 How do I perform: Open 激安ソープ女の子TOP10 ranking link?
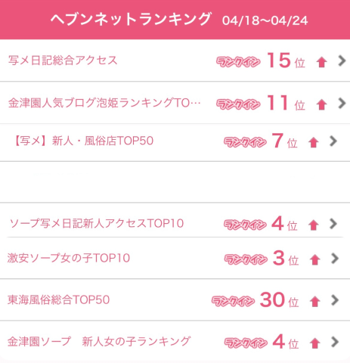(x=69, y=258)
